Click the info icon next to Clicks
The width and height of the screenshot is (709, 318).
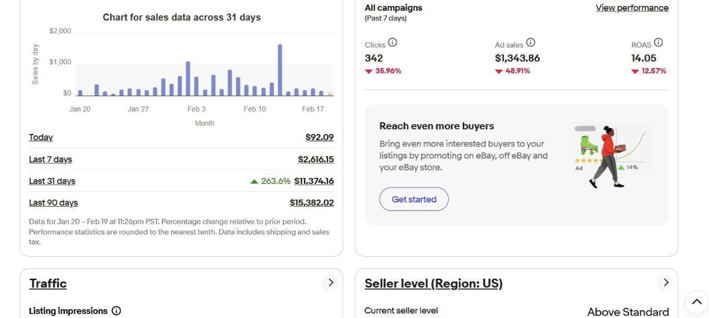pos(392,43)
